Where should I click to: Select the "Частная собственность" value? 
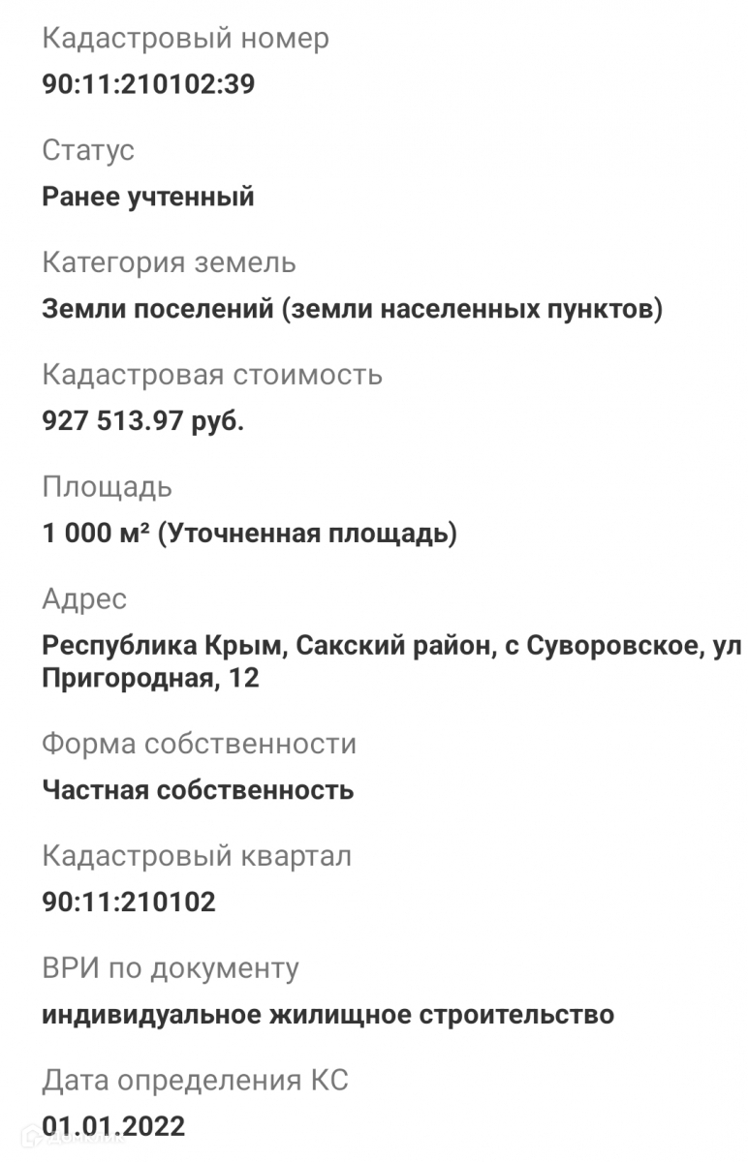tap(198, 790)
